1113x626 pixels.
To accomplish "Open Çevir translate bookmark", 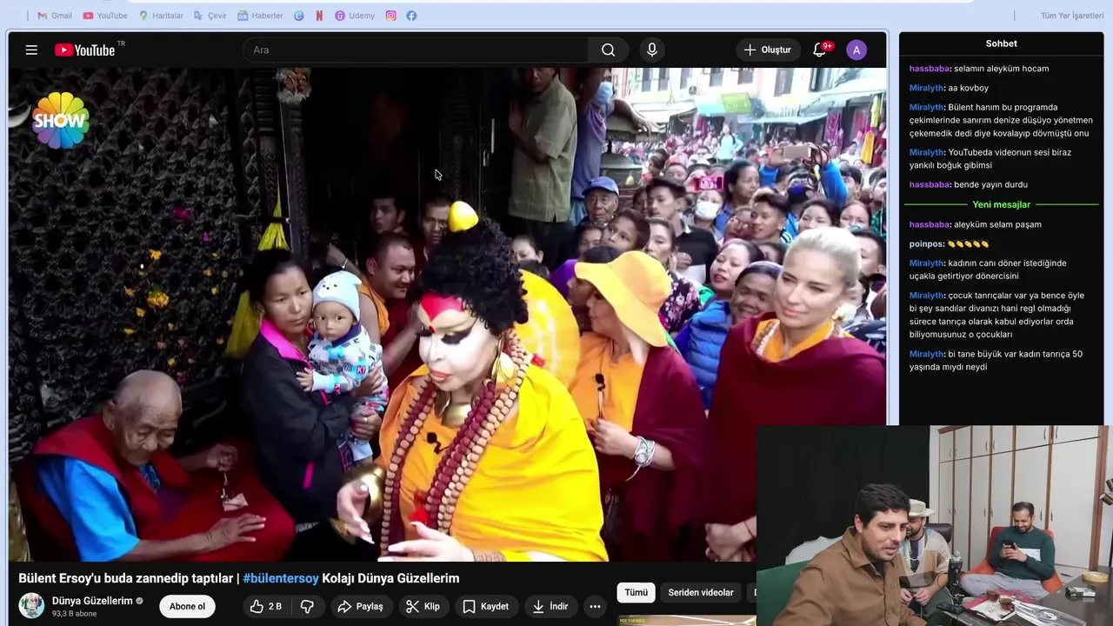I will tap(210, 16).
